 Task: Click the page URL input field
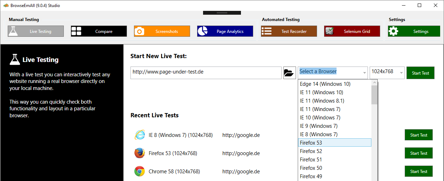(x=206, y=73)
